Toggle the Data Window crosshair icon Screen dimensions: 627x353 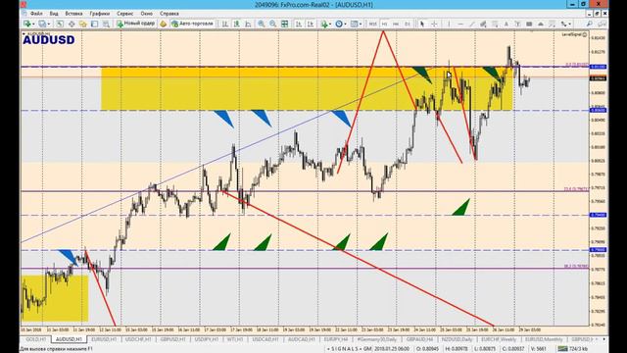(72, 24)
